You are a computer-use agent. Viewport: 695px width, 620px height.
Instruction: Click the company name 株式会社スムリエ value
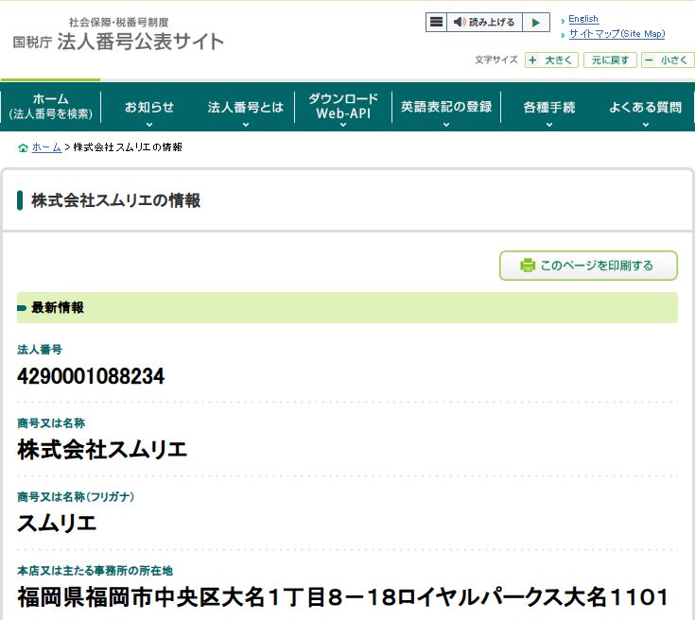102,449
